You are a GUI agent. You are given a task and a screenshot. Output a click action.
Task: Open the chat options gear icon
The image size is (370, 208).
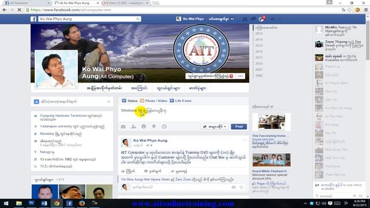pos(354,196)
